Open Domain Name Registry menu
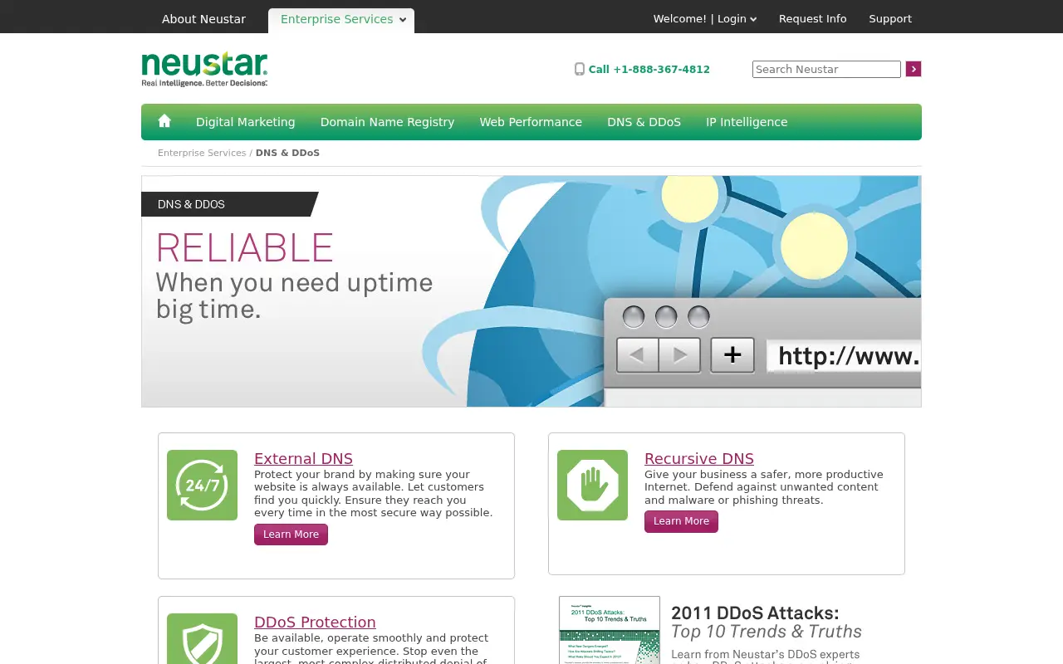1063x664 pixels. (387, 122)
